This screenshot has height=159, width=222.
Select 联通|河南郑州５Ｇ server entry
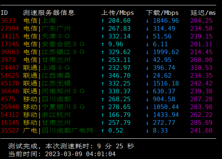(54, 91)
